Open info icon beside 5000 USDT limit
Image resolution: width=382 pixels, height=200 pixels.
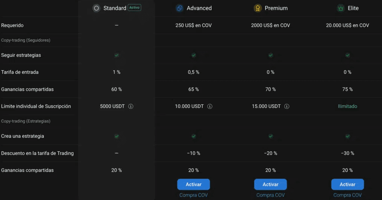(131, 106)
